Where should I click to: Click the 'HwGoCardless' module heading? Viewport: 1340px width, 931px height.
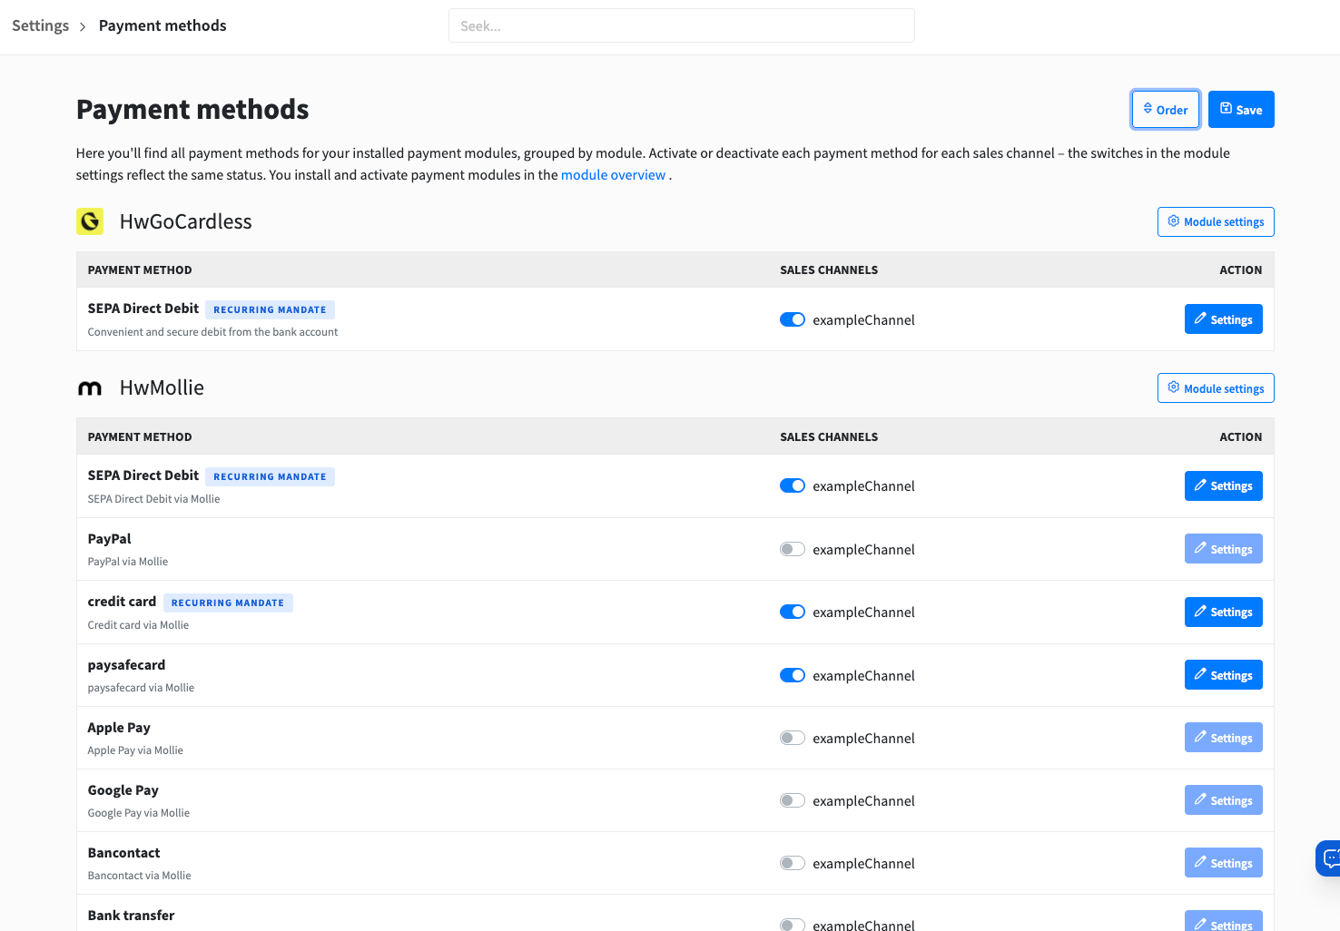186,221
